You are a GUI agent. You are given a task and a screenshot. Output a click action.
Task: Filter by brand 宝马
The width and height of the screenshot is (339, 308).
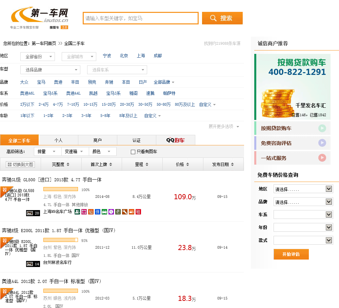tap(41, 82)
